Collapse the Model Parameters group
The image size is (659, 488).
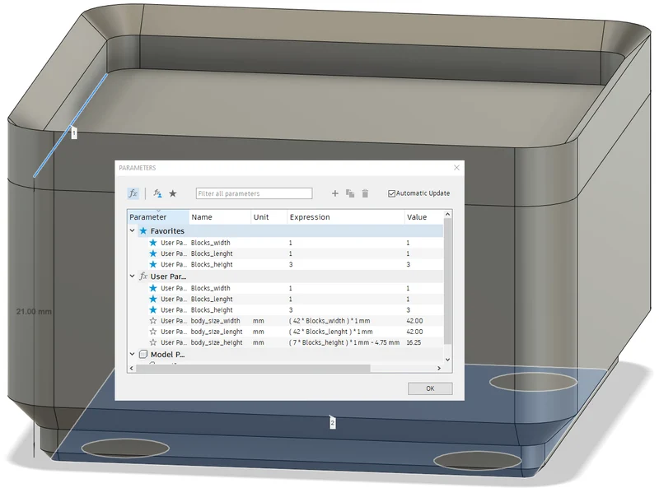tap(132, 354)
